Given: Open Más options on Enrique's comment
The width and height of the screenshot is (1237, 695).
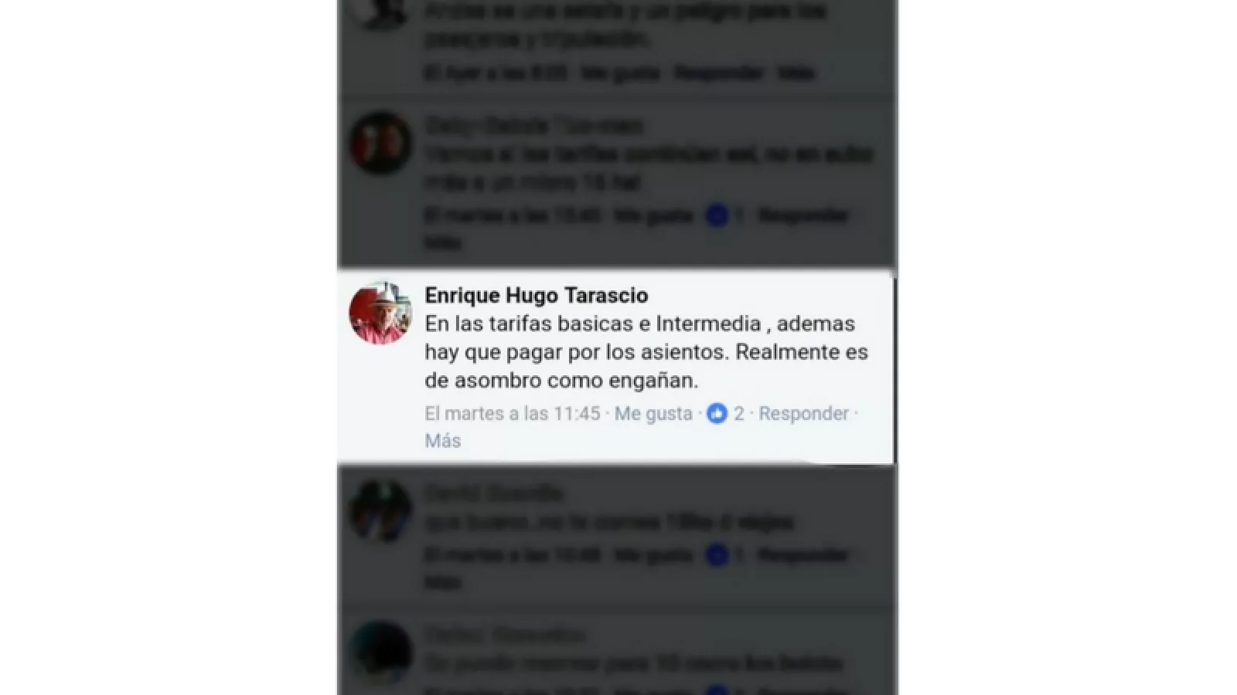Looking at the screenshot, I should pyautogui.click(x=443, y=441).
